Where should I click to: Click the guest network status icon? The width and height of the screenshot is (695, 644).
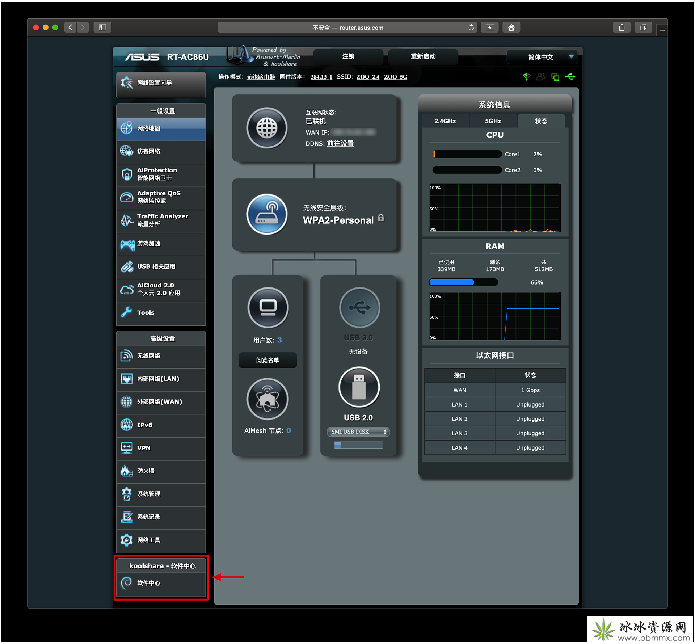541,77
